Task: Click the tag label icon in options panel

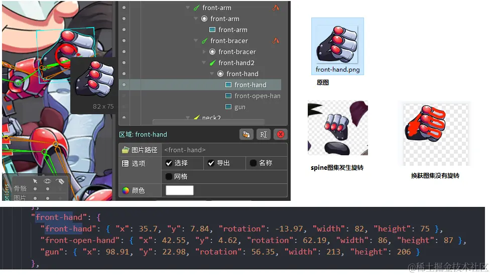Action: [60, 181]
